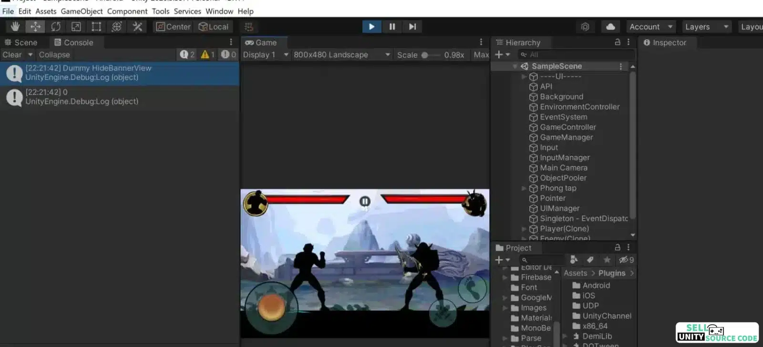
Task: Toggle grid snapping in the toolbar
Action: 248,27
